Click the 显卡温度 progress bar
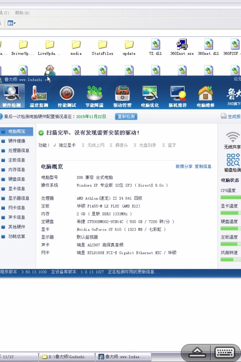The height and width of the screenshot is (362, 241). [230, 213]
